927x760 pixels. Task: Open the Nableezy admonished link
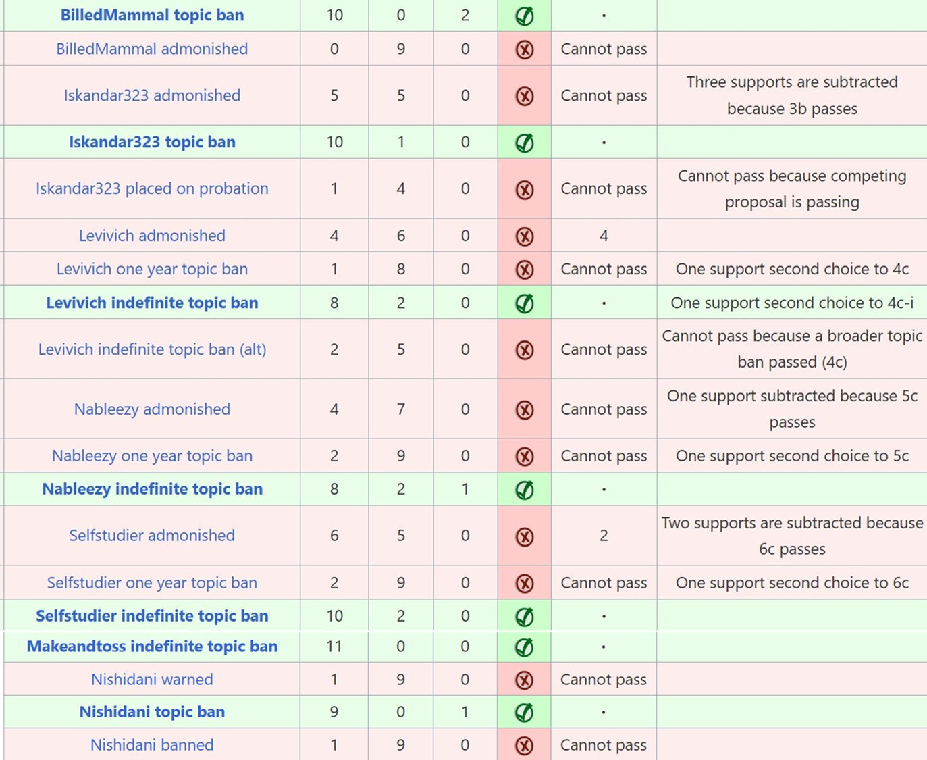pos(152,409)
